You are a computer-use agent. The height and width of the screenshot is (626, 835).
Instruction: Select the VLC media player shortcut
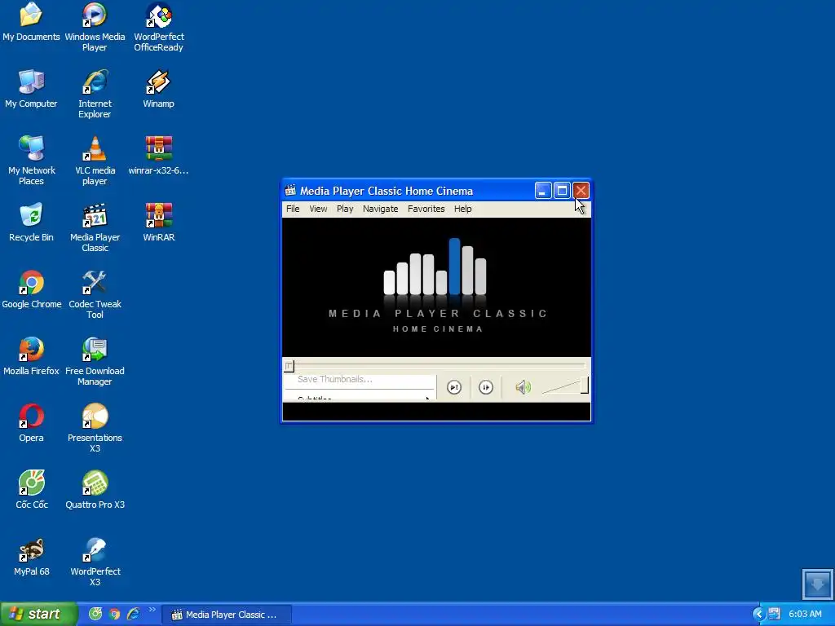tap(95, 161)
